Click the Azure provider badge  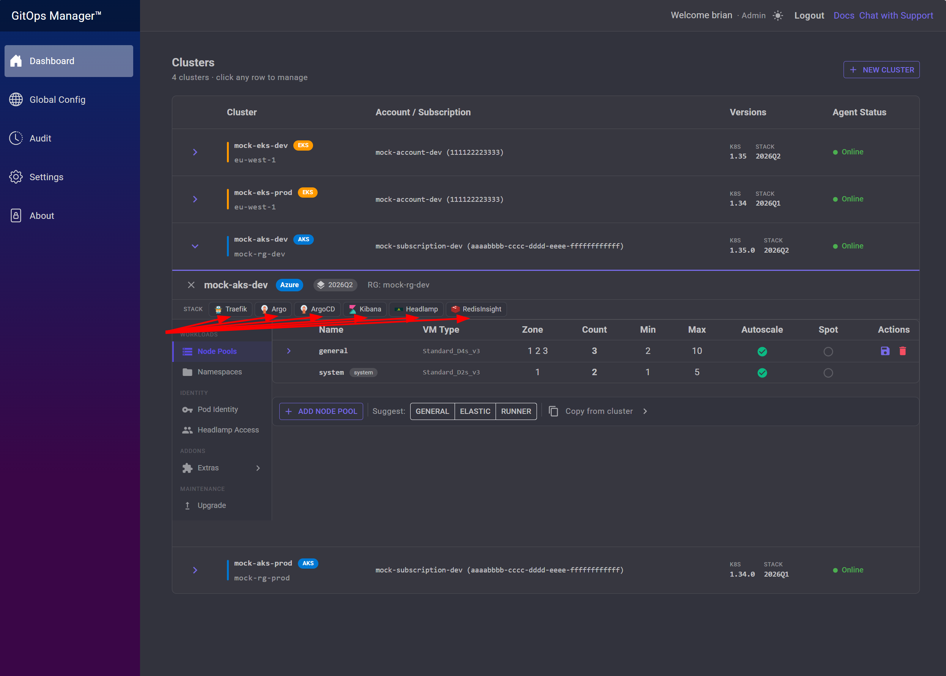point(290,285)
